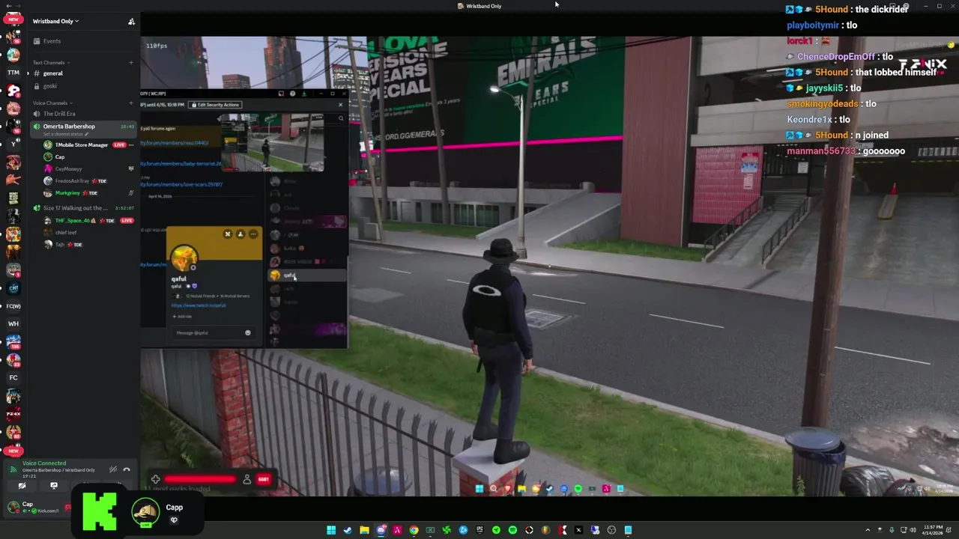
Task: Toggle camera in Discord voice panel
Action: pyautogui.click(x=22, y=486)
